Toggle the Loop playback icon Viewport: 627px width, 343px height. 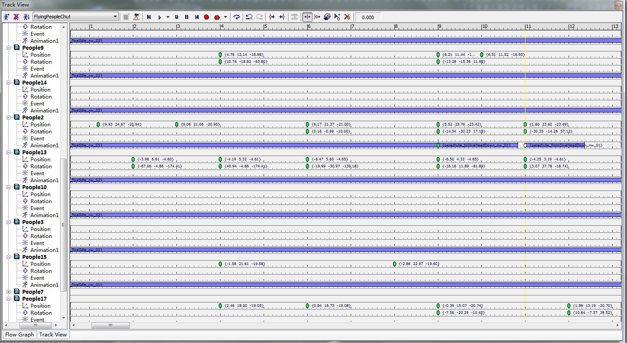236,17
